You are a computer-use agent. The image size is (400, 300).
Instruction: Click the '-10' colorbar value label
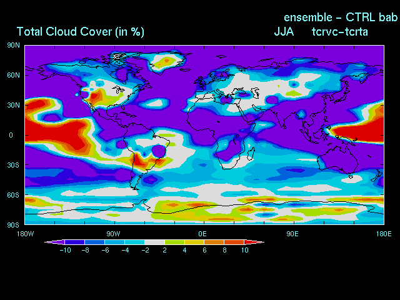pos(64,250)
